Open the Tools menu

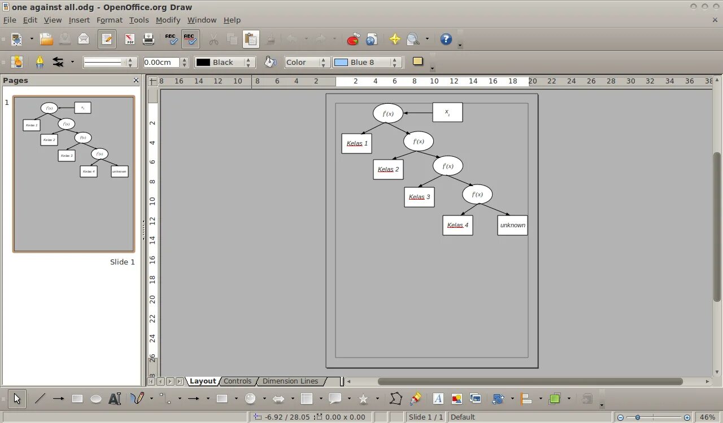(x=139, y=20)
